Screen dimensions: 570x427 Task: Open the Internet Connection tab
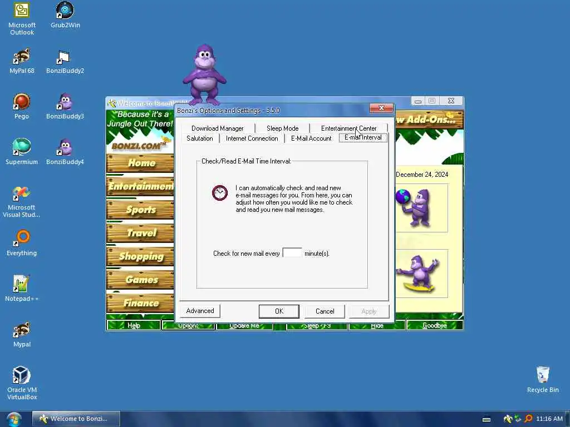point(252,138)
